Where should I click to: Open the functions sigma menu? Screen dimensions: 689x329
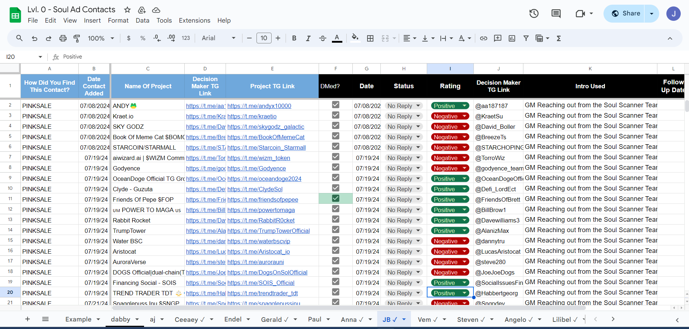559,38
